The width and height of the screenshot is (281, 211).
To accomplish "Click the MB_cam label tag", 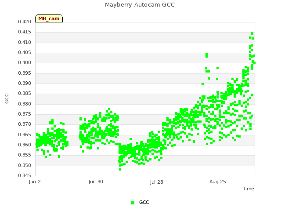I will 49,18.
